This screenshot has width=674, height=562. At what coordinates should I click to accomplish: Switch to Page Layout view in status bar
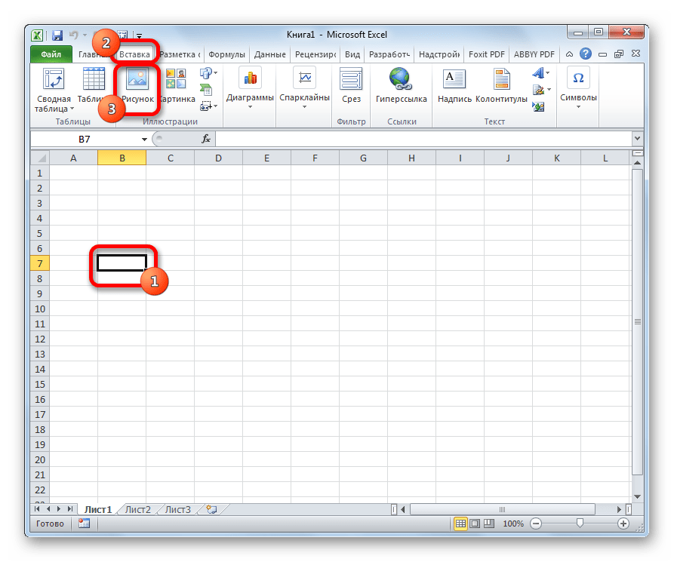[x=474, y=524]
